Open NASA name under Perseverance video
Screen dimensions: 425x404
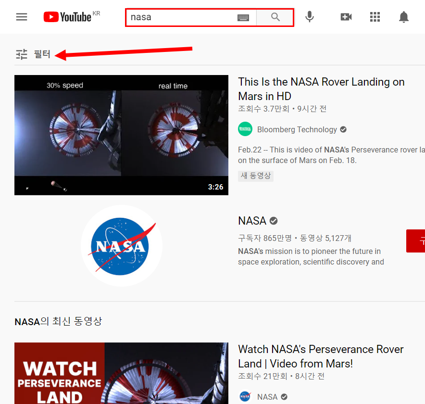[267, 397]
